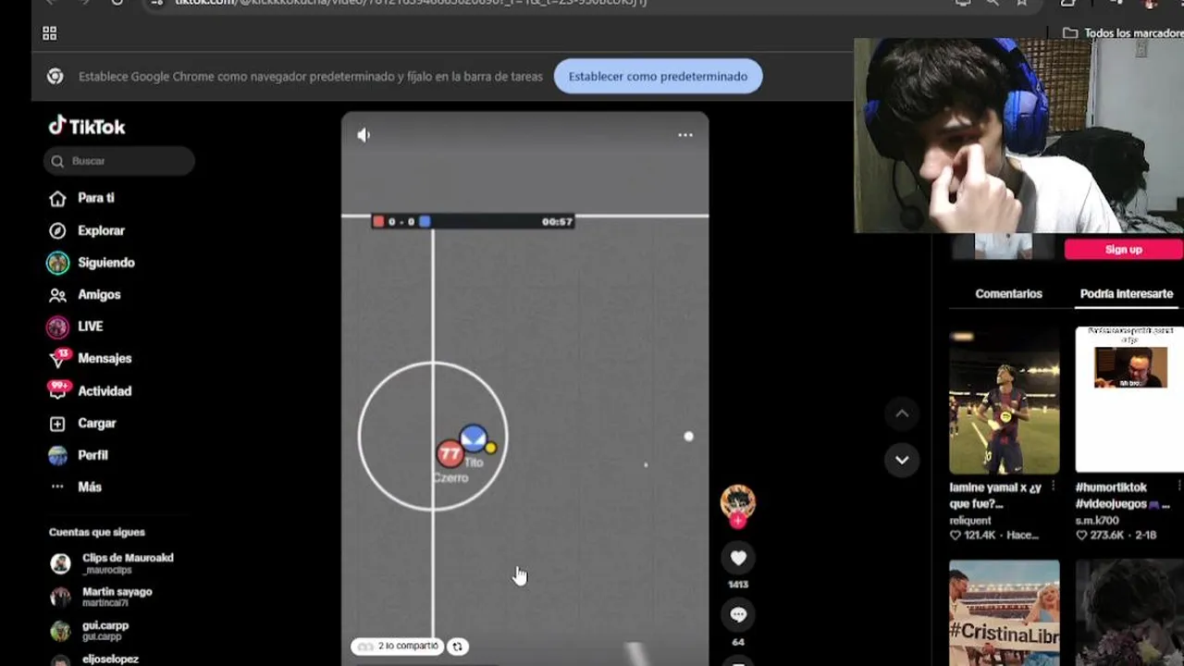The width and height of the screenshot is (1184, 666).
Task: Go to previous video with up arrow
Action: click(902, 413)
